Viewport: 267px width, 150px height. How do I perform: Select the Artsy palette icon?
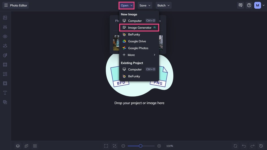click(5, 55)
